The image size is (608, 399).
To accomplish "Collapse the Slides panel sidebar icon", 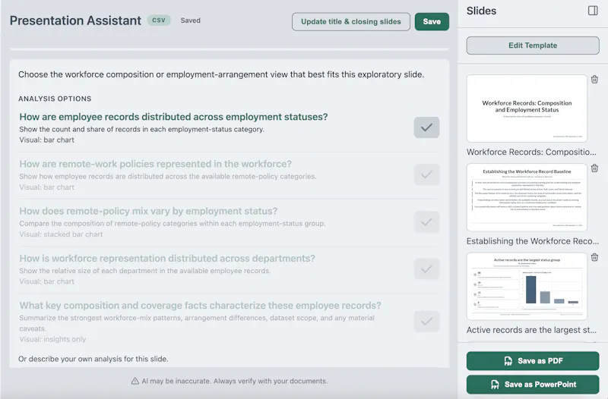I will (x=593, y=11).
